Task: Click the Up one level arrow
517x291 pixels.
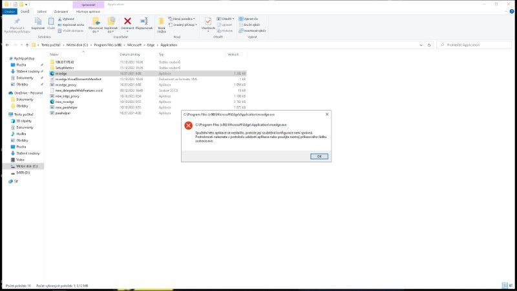Action: [27, 45]
